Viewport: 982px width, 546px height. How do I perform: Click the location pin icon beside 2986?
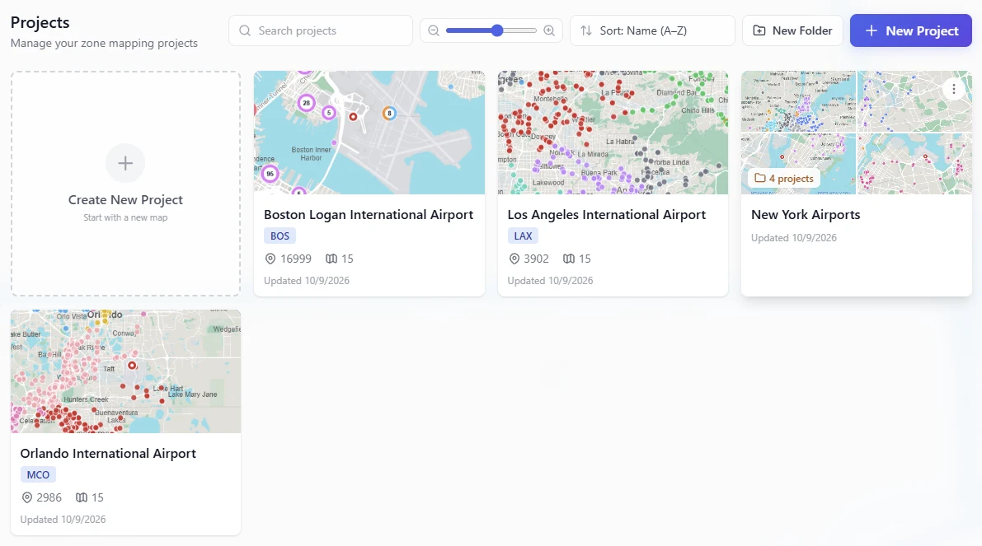point(27,498)
